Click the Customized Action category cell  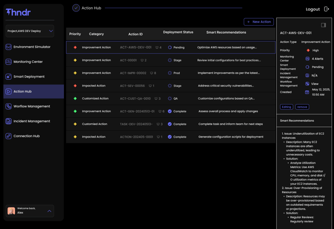tap(95, 99)
